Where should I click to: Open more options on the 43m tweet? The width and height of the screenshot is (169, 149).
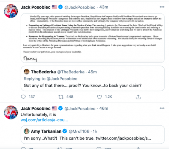[x=162, y=7]
